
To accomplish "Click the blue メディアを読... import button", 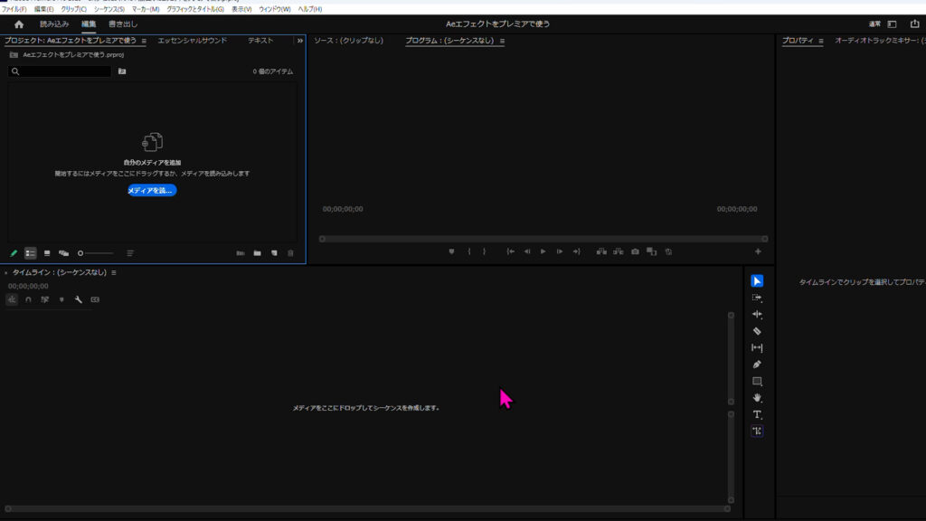I will 152,190.
